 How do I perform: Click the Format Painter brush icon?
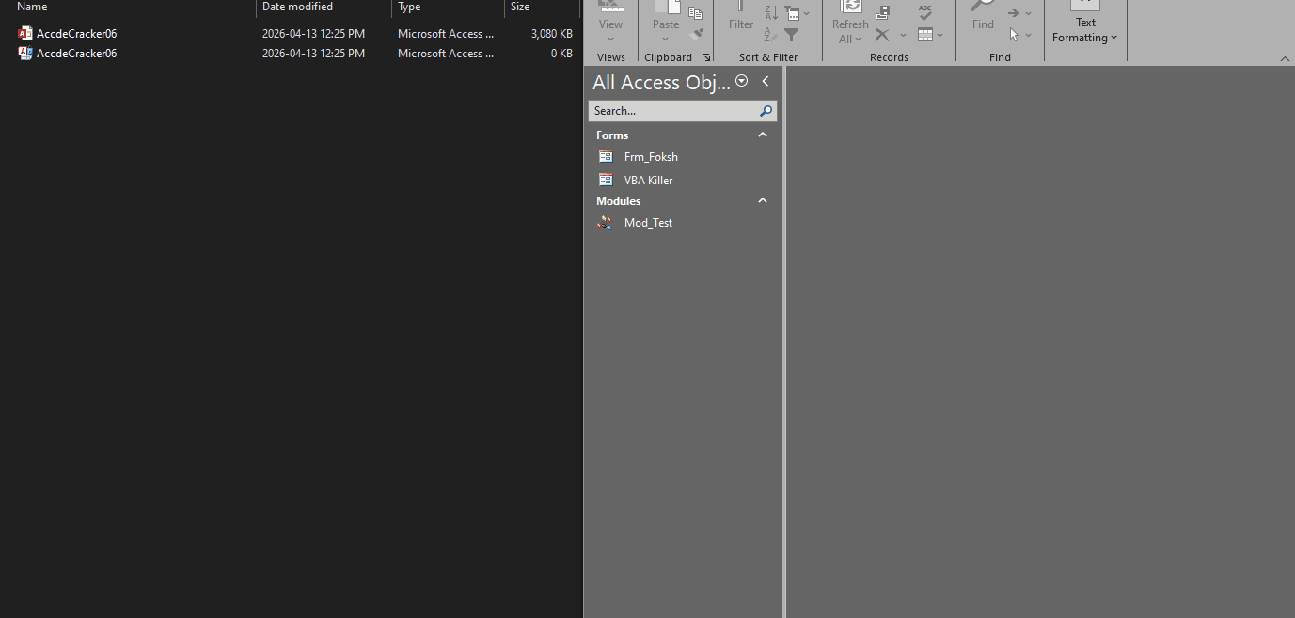[695, 35]
